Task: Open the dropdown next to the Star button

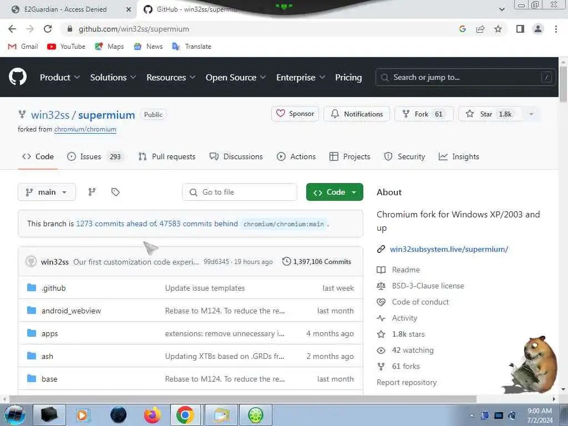Action: (531, 114)
